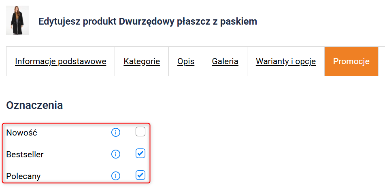The height and width of the screenshot is (190, 385).
Task: Click the Bestseller label text
Action: click(x=25, y=154)
